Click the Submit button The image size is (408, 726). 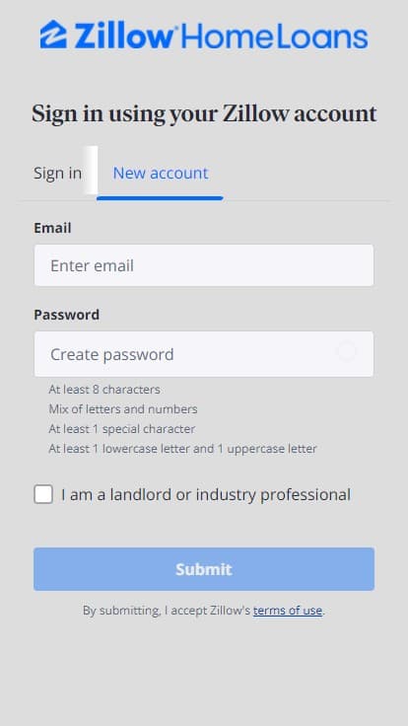204,569
